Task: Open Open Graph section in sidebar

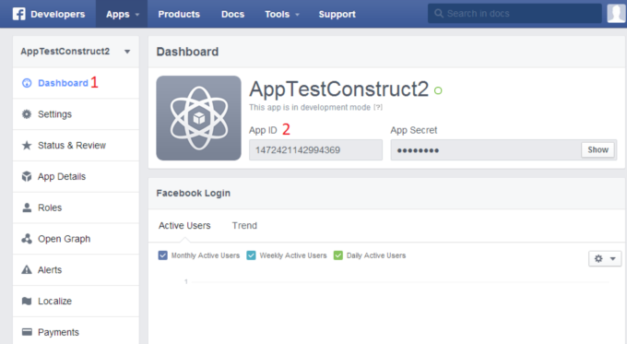Action: [x=76, y=239]
